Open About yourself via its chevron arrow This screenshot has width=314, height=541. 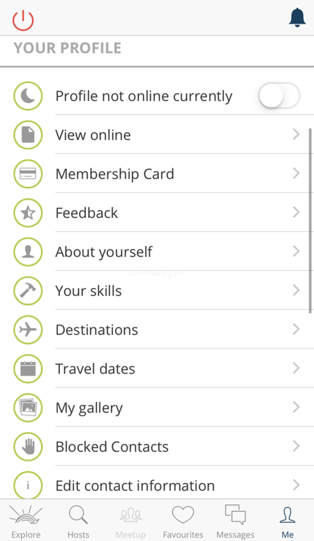[296, 251]
